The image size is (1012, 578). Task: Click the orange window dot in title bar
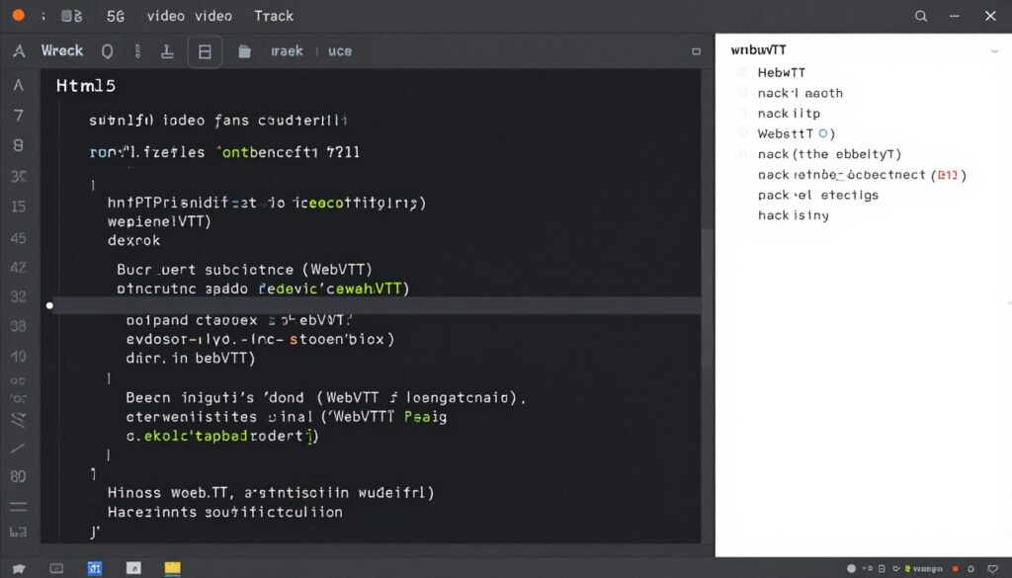tap(19, 15)
